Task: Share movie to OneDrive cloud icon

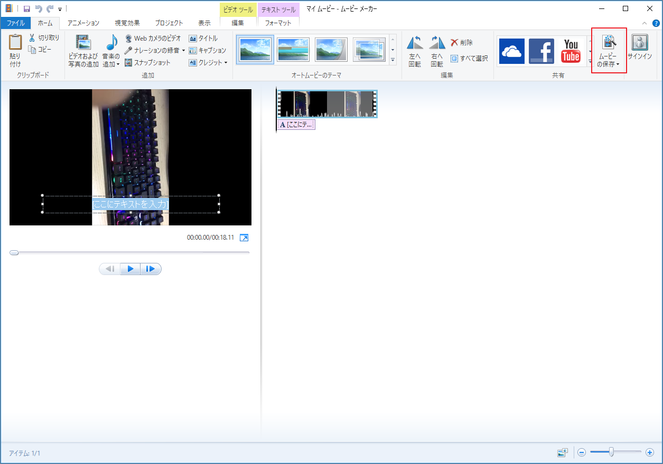Action: click(512, 51)
